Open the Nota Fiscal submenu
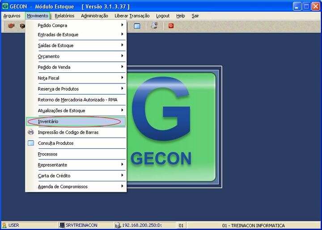 coord(76,78)
